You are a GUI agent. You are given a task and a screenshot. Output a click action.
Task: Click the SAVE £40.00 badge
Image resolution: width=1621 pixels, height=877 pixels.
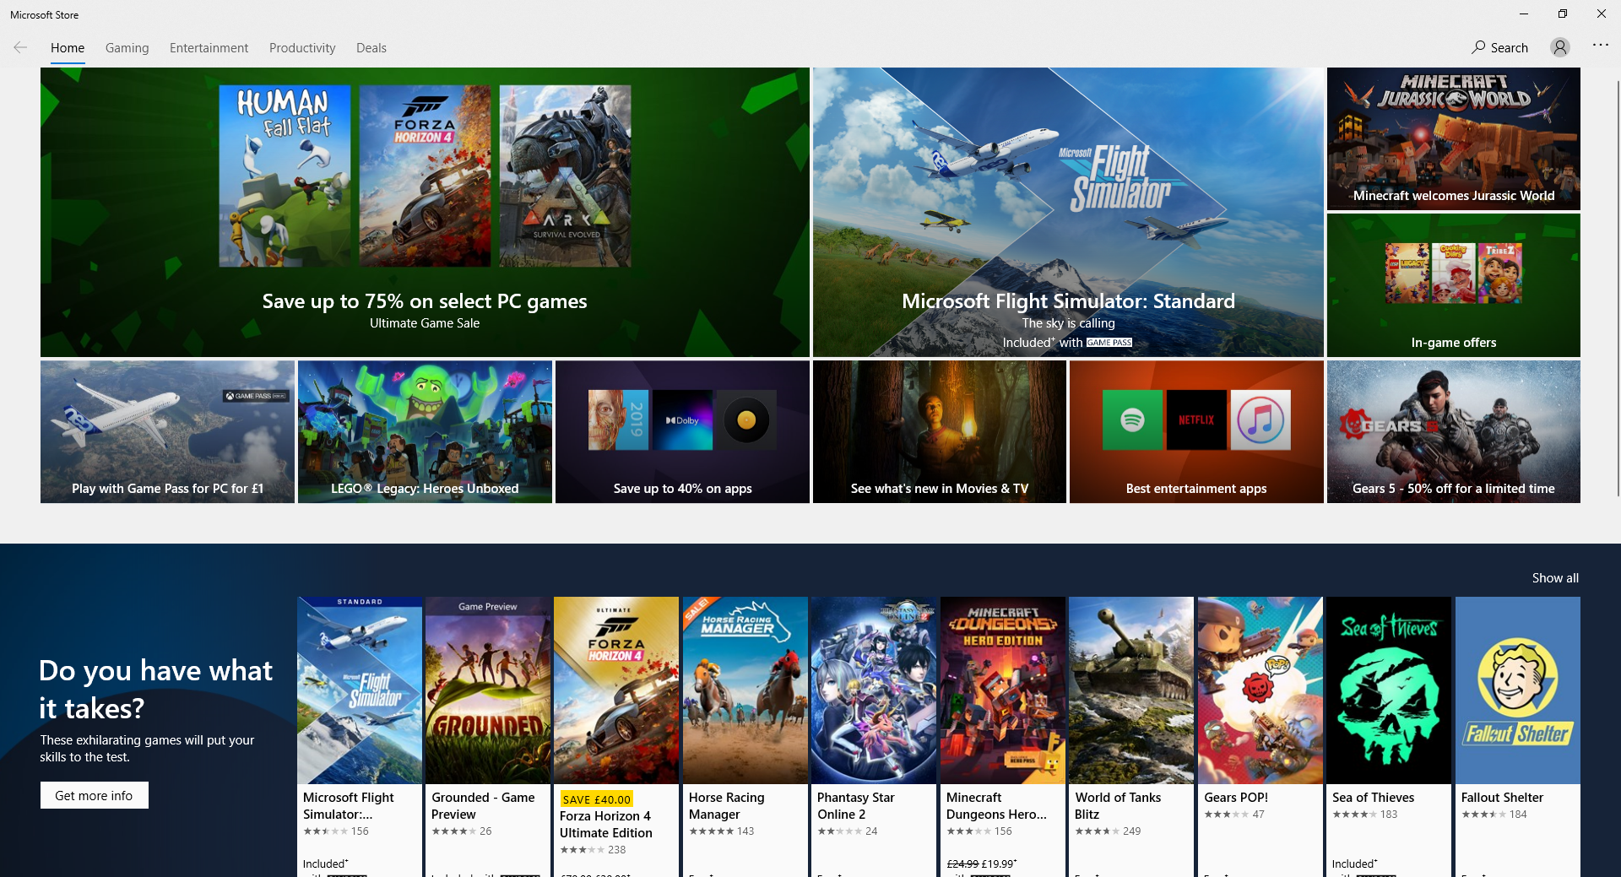click(596, 799)
